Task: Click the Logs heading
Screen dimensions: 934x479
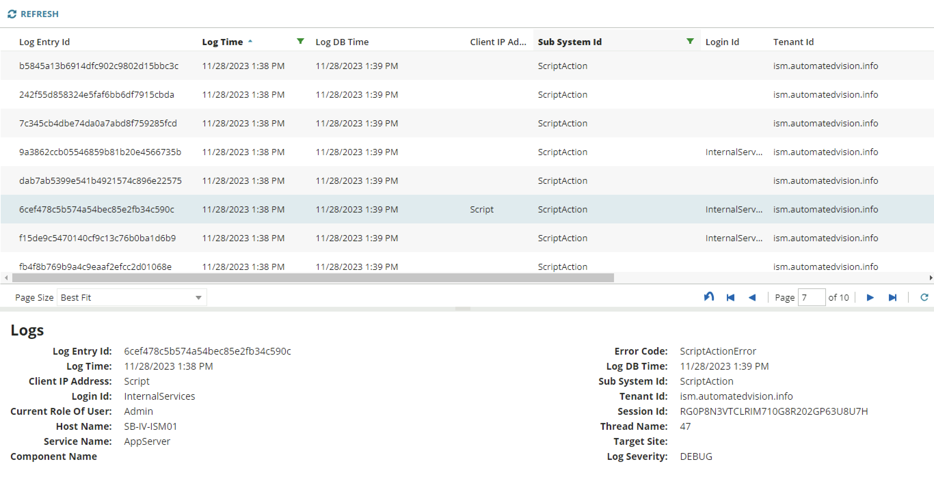Action: (x=27, y=330)
